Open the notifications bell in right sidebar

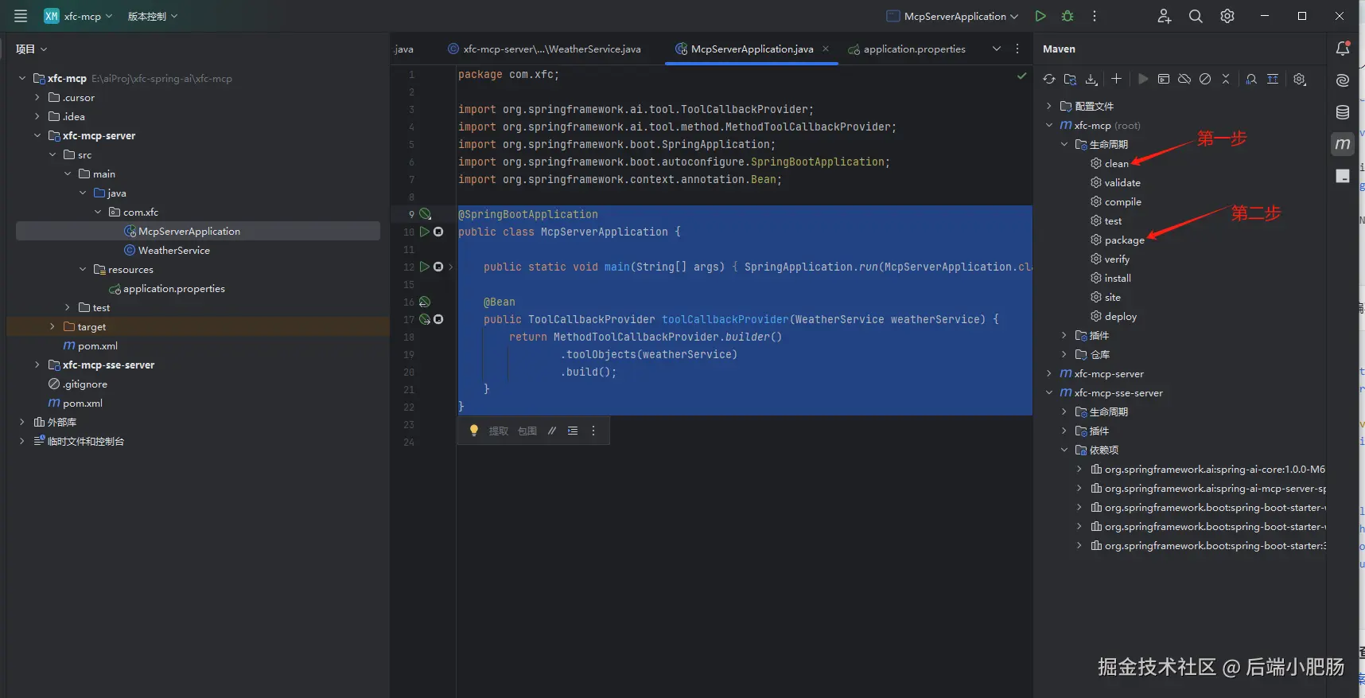click(x=1343, y=49)
